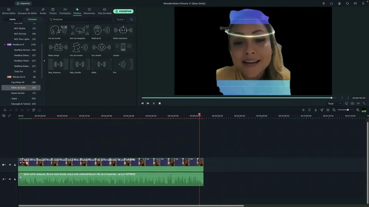
Task: Select the Salão reverb thumbnail
Action: (x=101, y=64)
